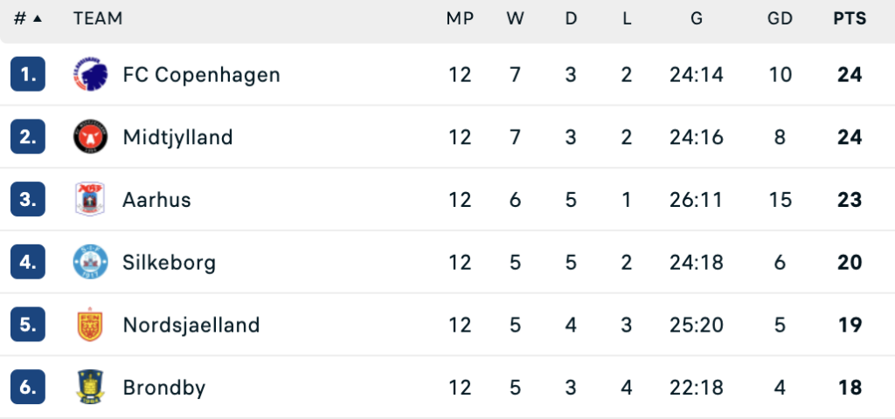The height and width of the screenshot is (419, 895).
Task: Open FC Copenhagen team page
Action: [x=201, y=75]
